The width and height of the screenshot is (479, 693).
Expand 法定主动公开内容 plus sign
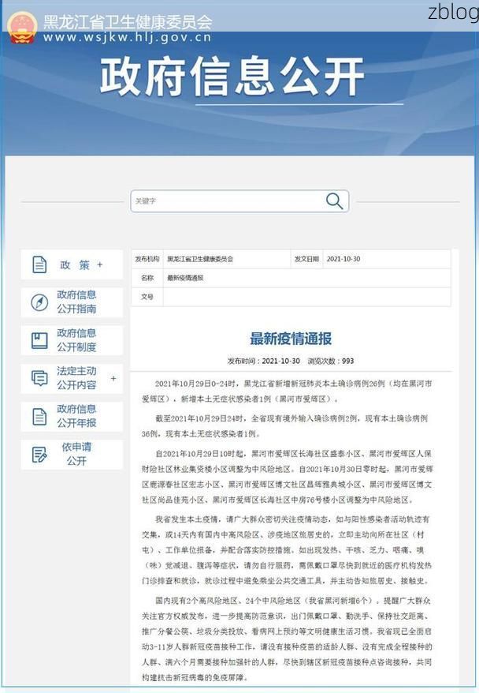coord(113,378)
